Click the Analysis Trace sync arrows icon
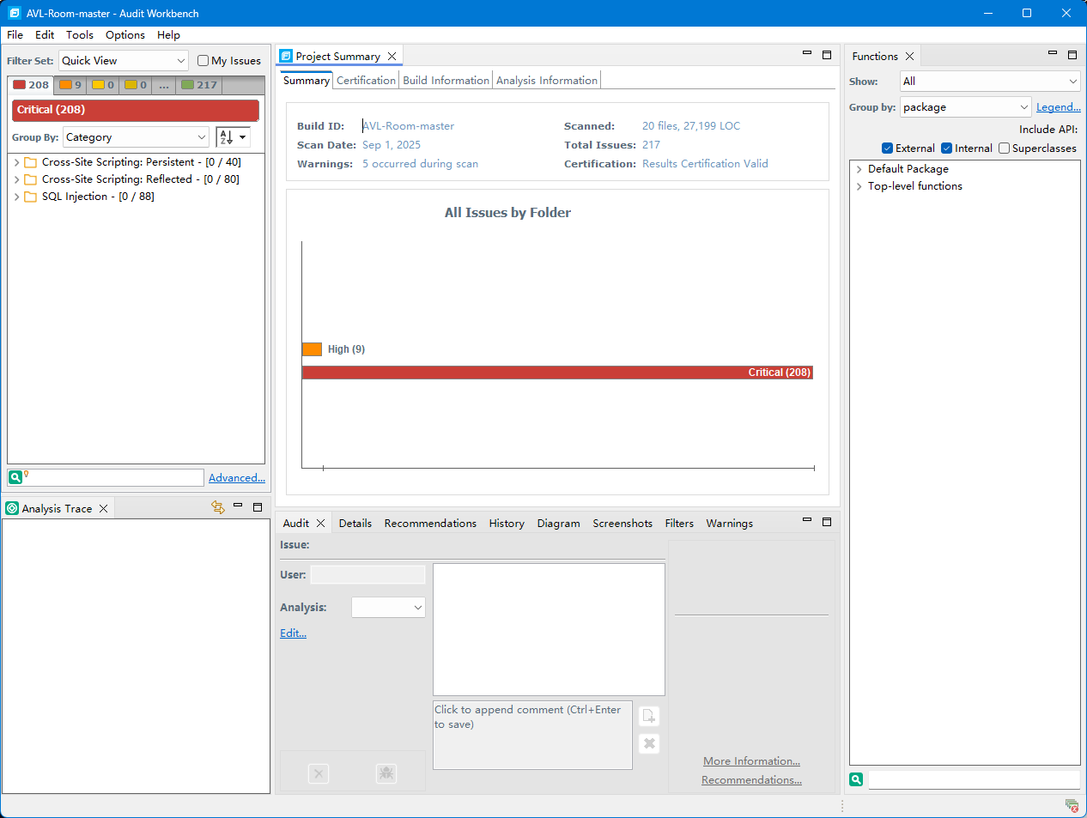Viewport: 1087px width, 818px height. tap(218, 507)
